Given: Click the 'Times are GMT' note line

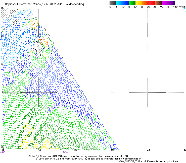Looking at the screenshot, I should 78,156.
